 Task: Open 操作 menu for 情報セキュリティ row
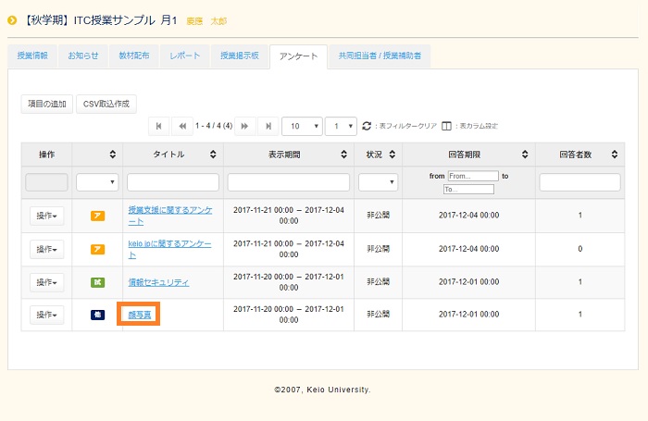pyautogui.click(x=46, y=282)
